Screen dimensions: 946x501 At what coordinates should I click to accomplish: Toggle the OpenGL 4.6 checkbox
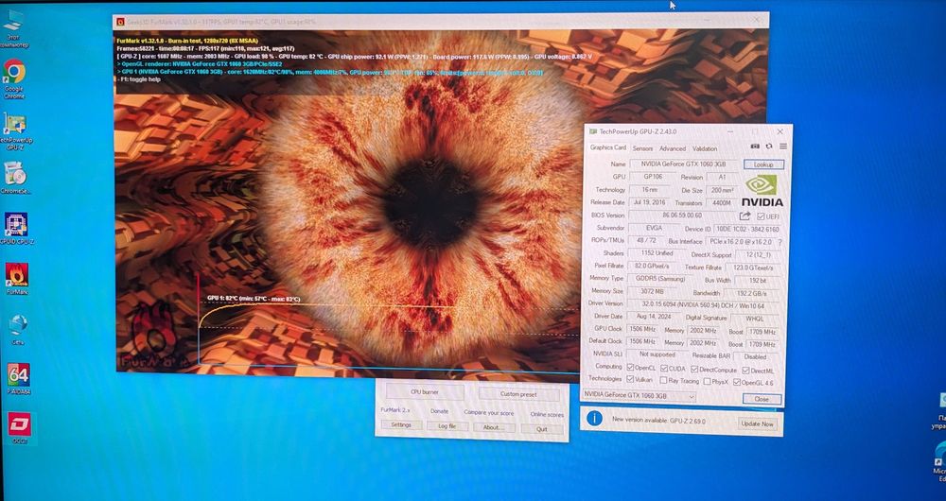pyautogui.click(x=737, y=382)
